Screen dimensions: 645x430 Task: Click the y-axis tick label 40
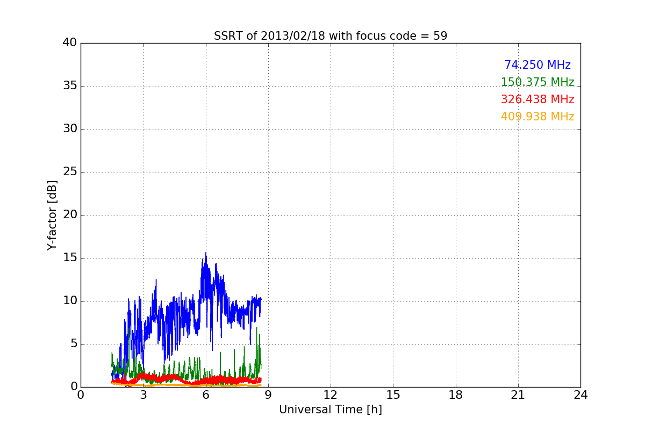[70, 43]
